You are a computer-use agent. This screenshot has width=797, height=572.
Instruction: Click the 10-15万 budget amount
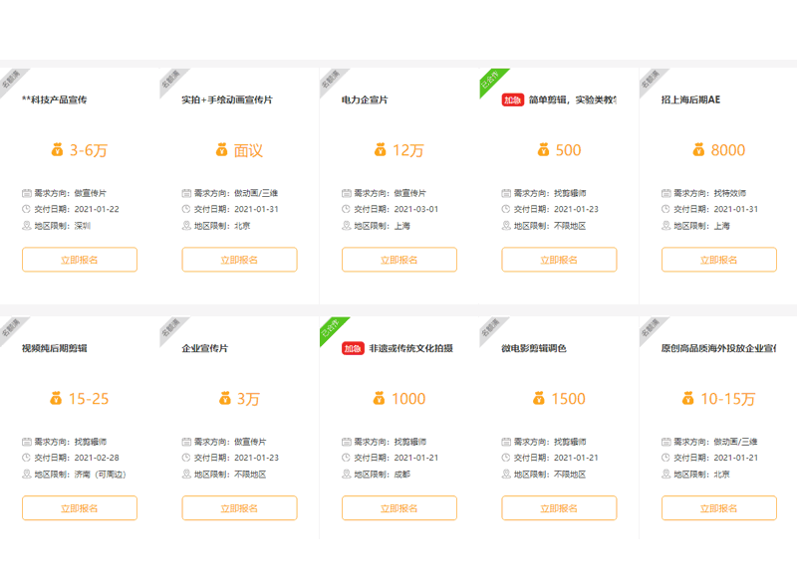(x=728, y=399)
